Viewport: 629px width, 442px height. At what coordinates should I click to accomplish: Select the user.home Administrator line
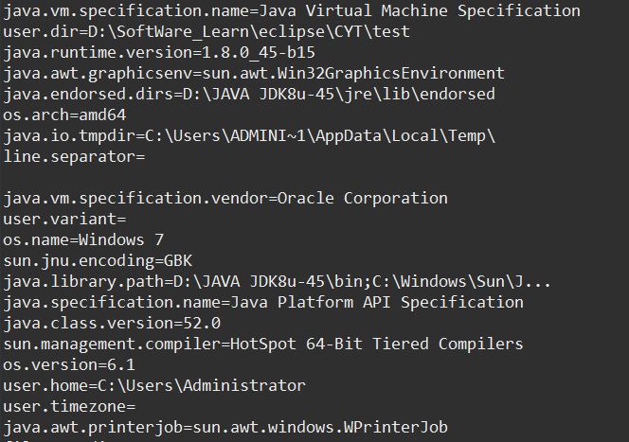click(154, 386)
